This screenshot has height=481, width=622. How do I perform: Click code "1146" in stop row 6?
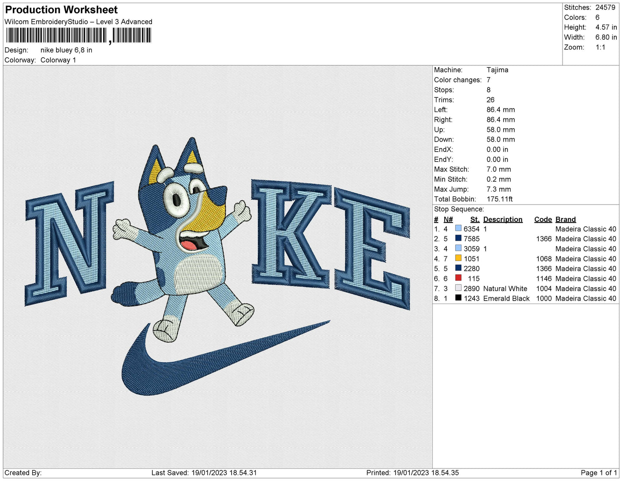pyautogui.click(x=544, y=279)
